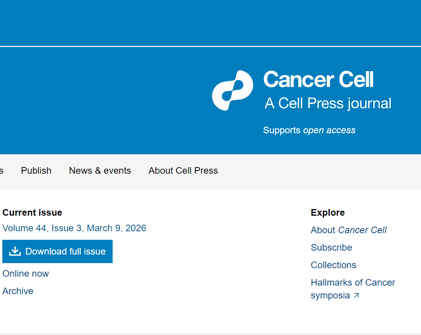Click the download icon on Download full issue
Screen dimensions: 421x335
[15, 251]
